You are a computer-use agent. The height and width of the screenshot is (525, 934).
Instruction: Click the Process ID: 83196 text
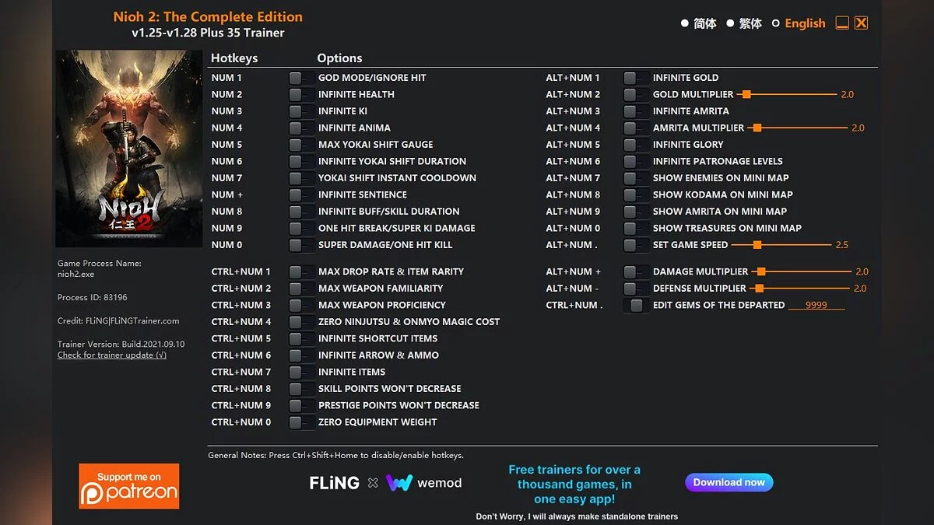click(x=93, y=298)
